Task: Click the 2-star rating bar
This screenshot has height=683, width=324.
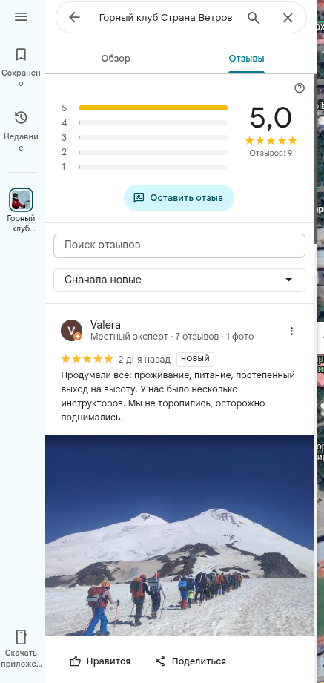Action: point(153,152)
